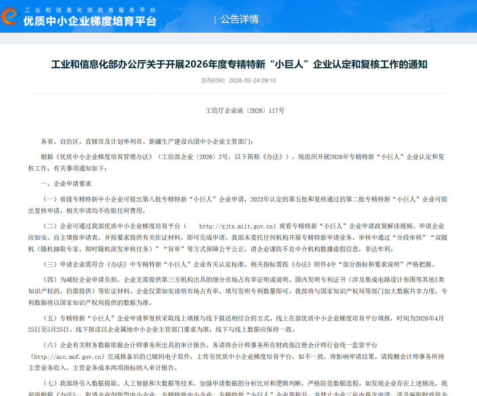Click the 优质中小企业梯度培育平台 site title
477x396 pixels.
(90, 21)
